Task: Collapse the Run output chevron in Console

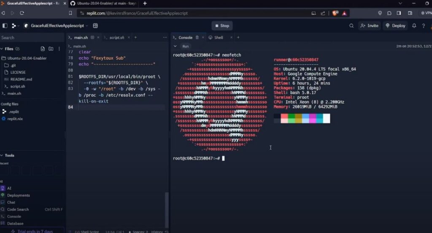Action: pos(175,46)
